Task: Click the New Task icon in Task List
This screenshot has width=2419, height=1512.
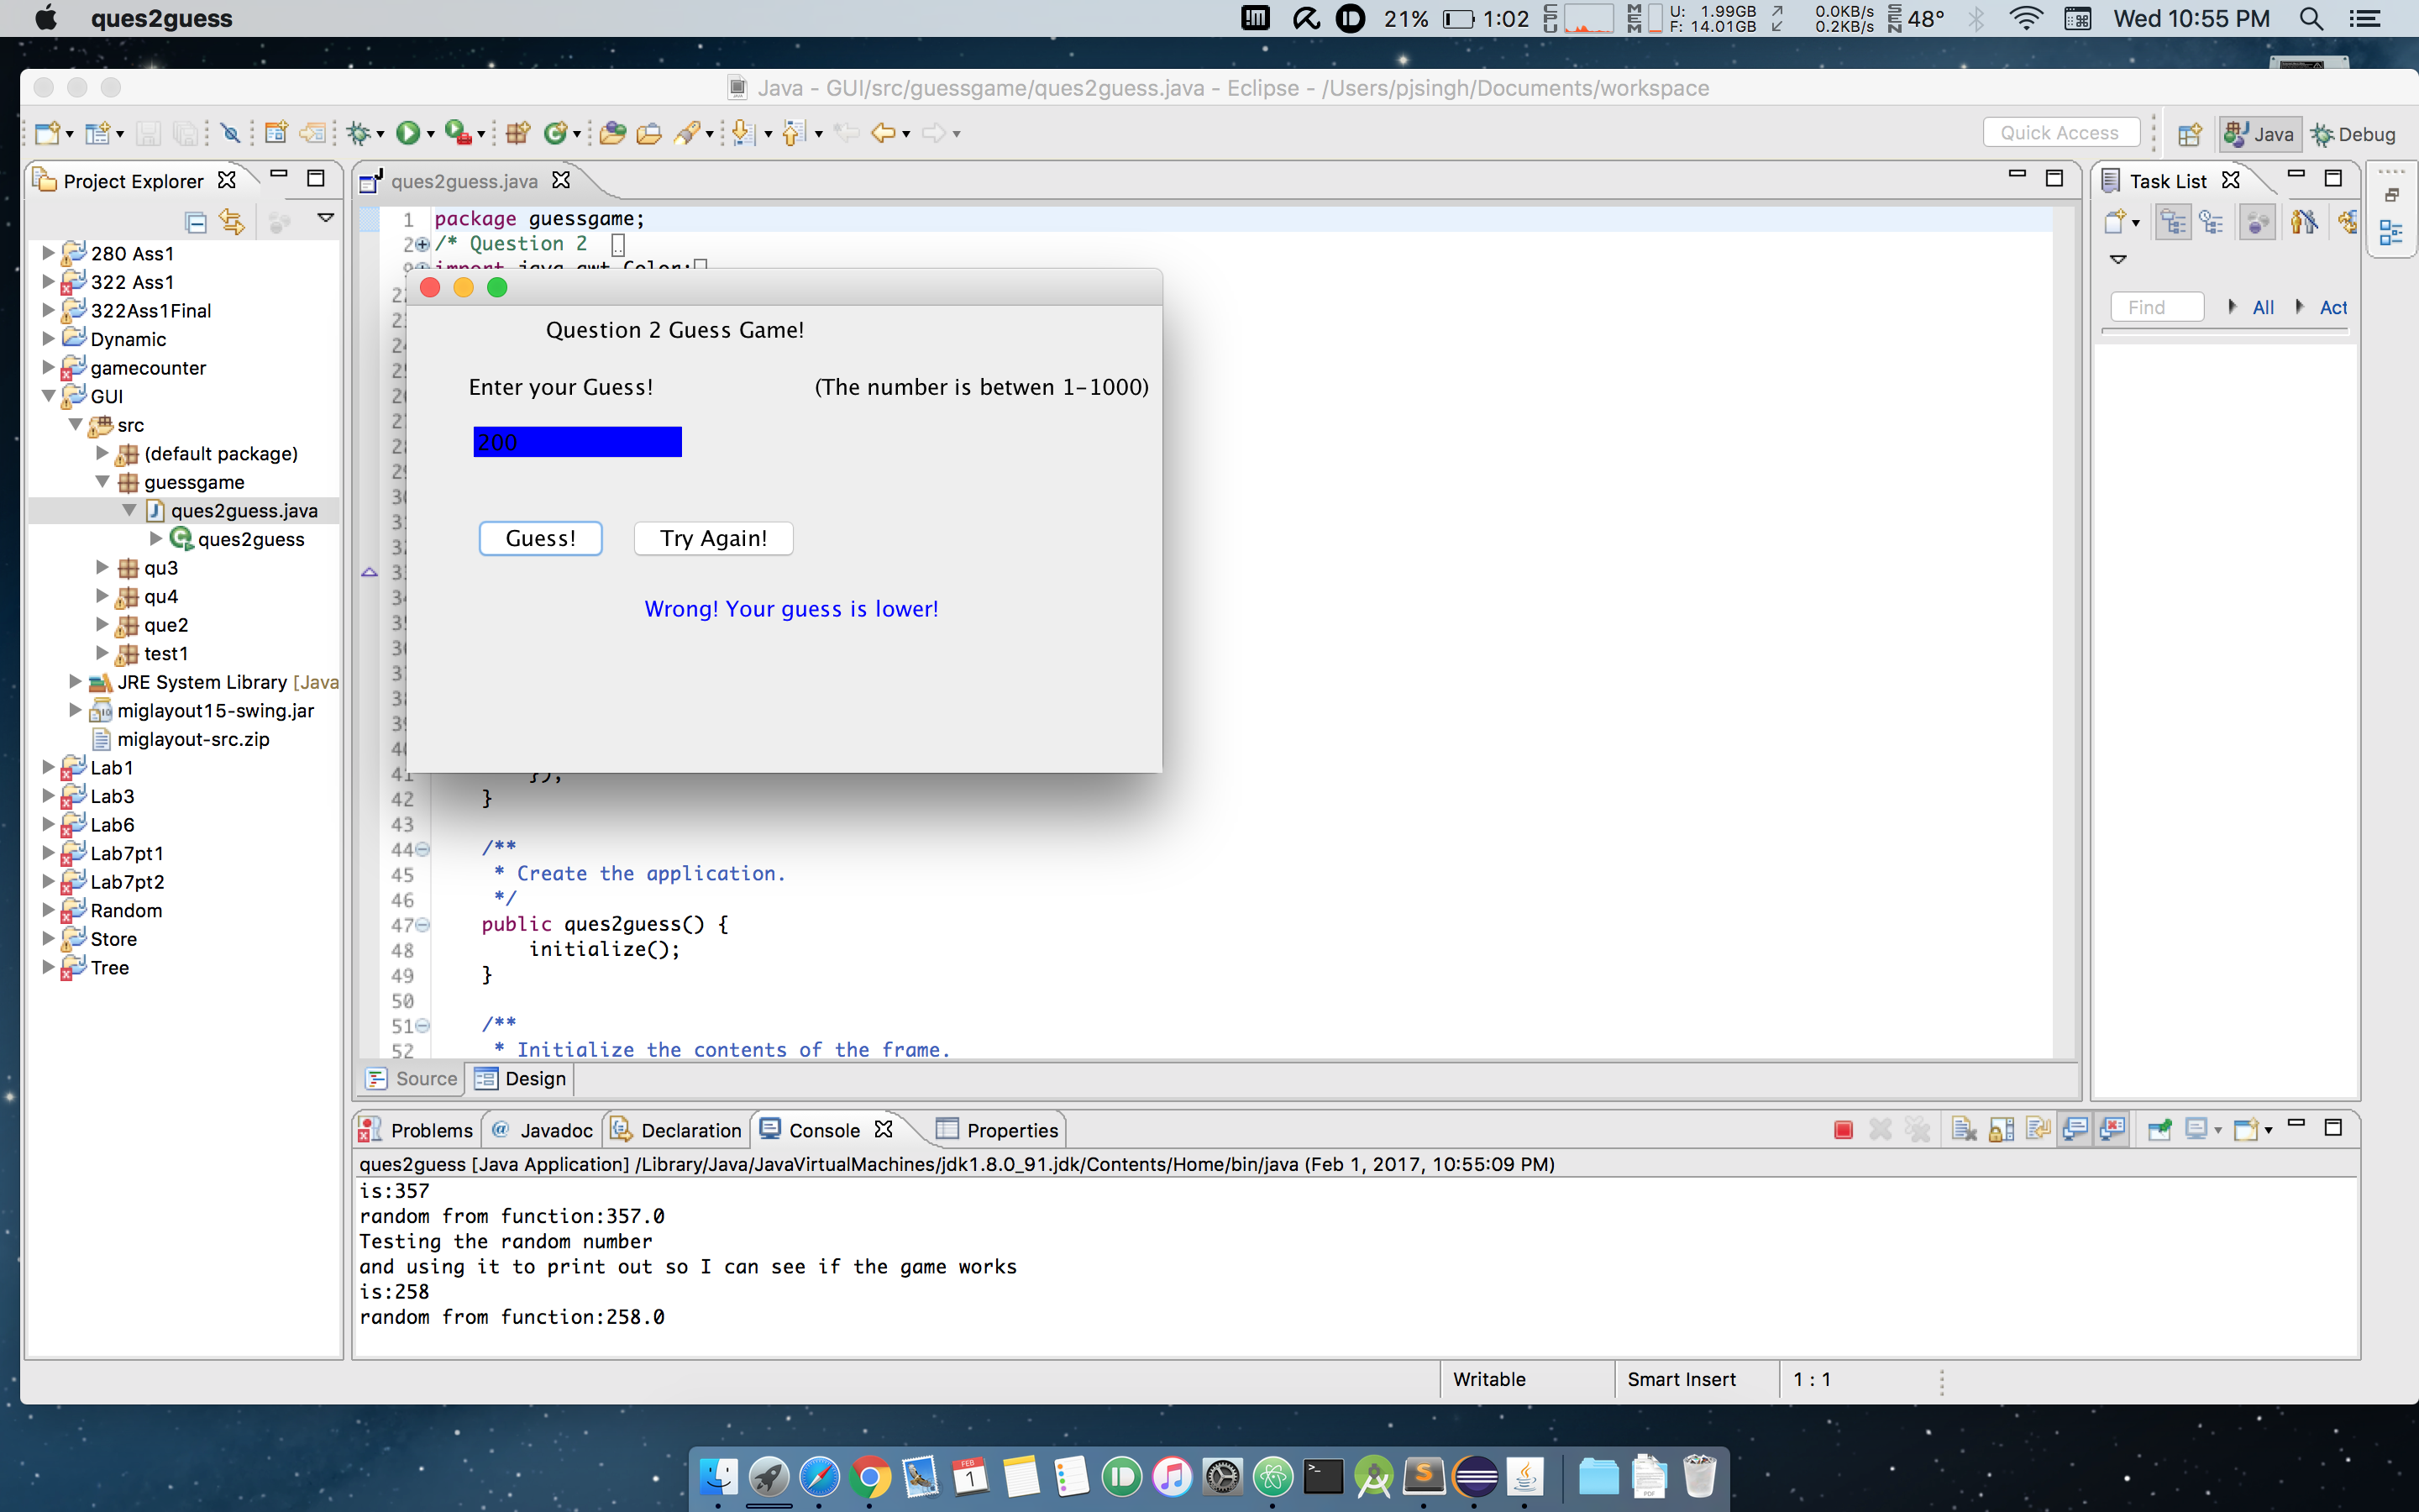Action: (2115, 222)
